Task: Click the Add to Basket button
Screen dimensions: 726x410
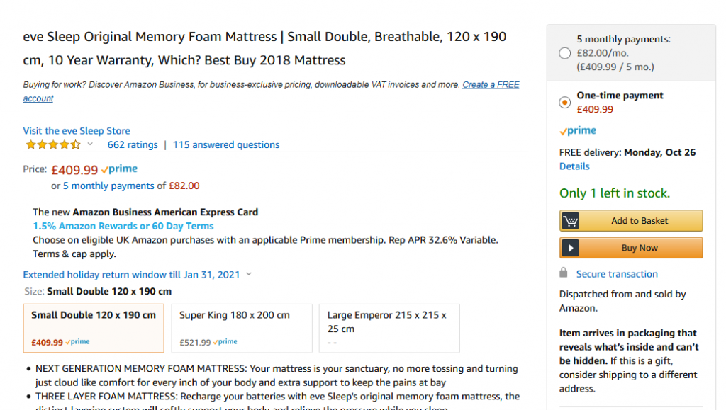Action: click(631, 221)
